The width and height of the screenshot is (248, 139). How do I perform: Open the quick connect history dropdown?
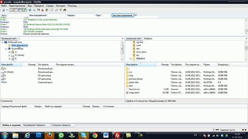(136, 15)
